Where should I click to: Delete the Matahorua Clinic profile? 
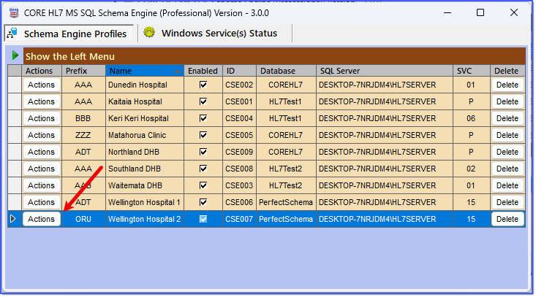pyautogui.click(x=507, y=135)
